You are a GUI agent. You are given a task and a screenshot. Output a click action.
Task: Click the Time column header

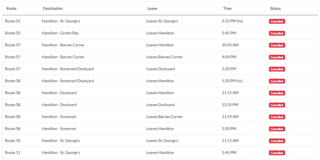click(227, 8)
